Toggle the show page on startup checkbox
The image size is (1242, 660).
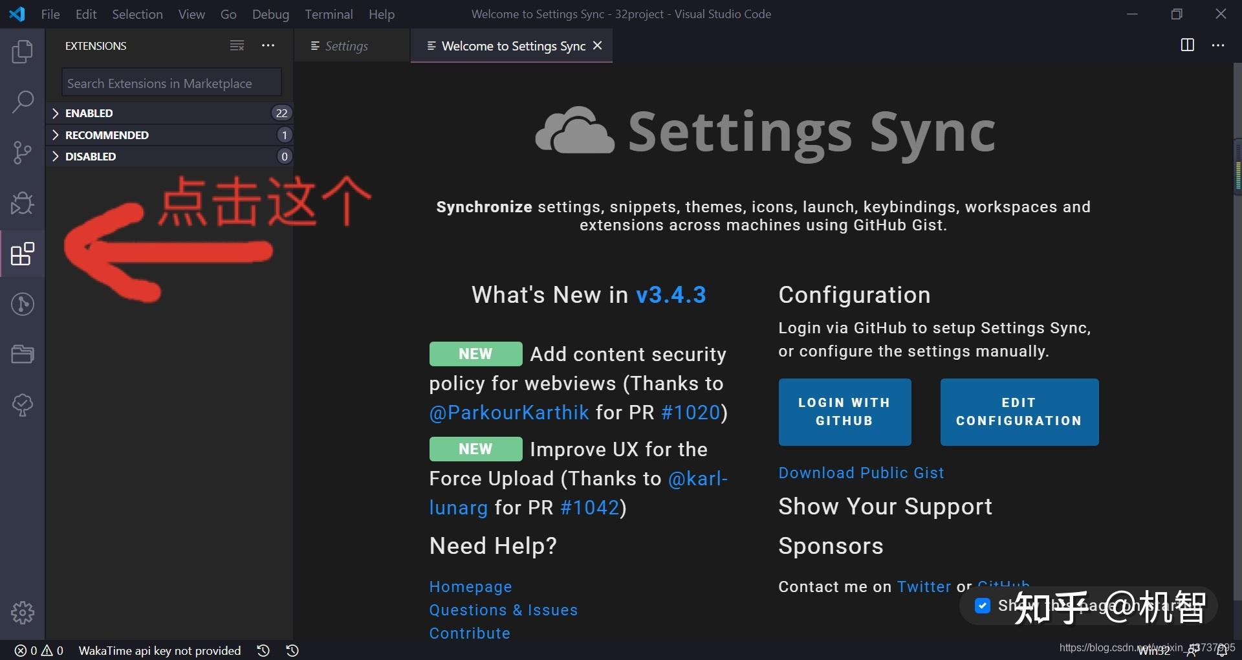[x=982, y=606]
